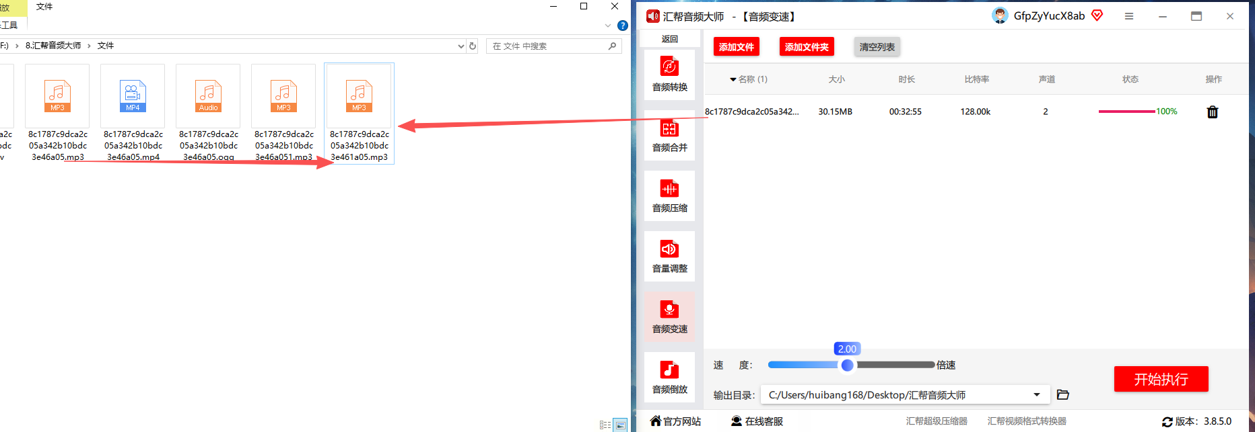Click the 30.15MB size value
1255x432 pixels.
click(x=836, y=112)
